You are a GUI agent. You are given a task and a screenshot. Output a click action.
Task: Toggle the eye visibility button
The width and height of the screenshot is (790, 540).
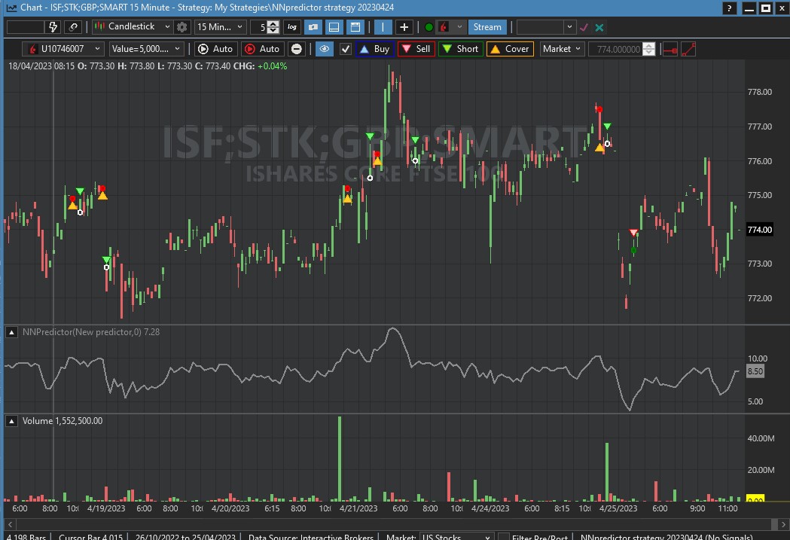tap(325, 49)
